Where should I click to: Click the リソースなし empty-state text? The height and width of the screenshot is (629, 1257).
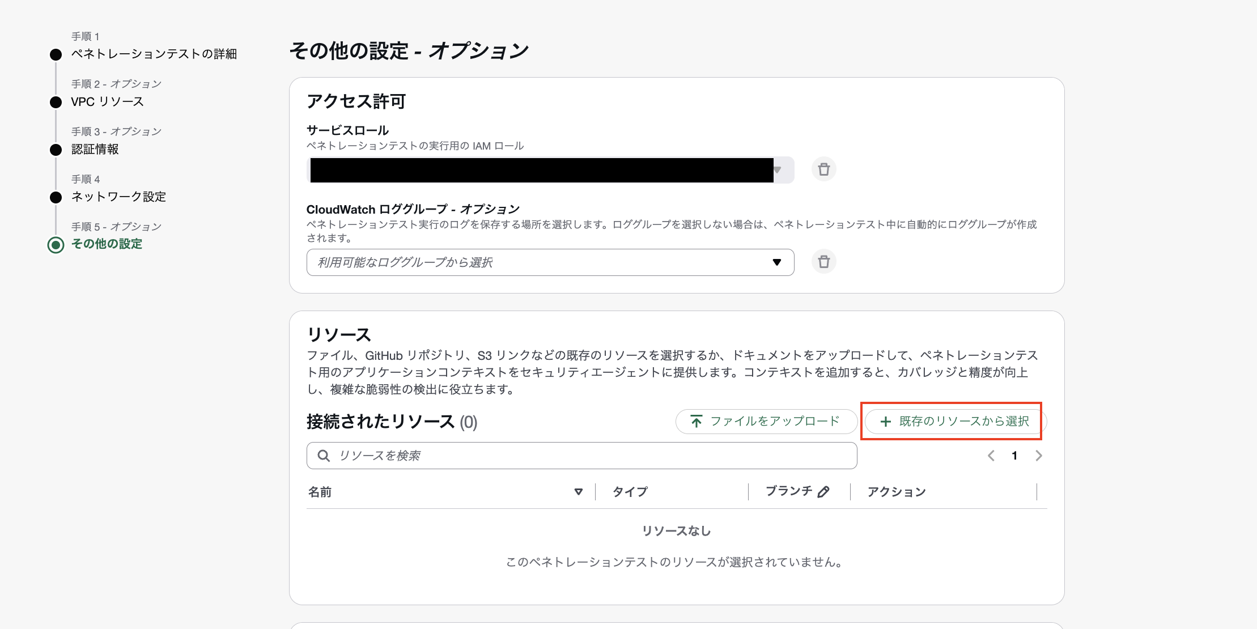[x=676, y=531]
